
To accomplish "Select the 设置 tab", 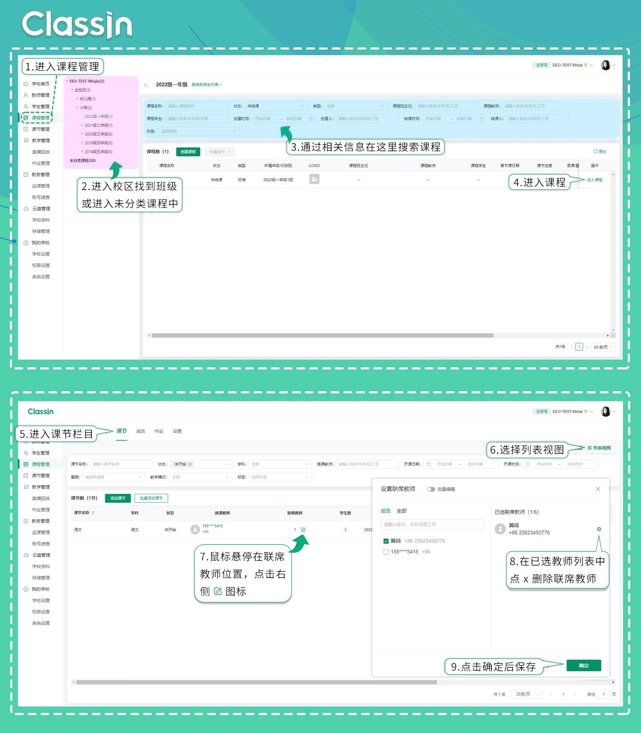I will (x=177, y=431).
